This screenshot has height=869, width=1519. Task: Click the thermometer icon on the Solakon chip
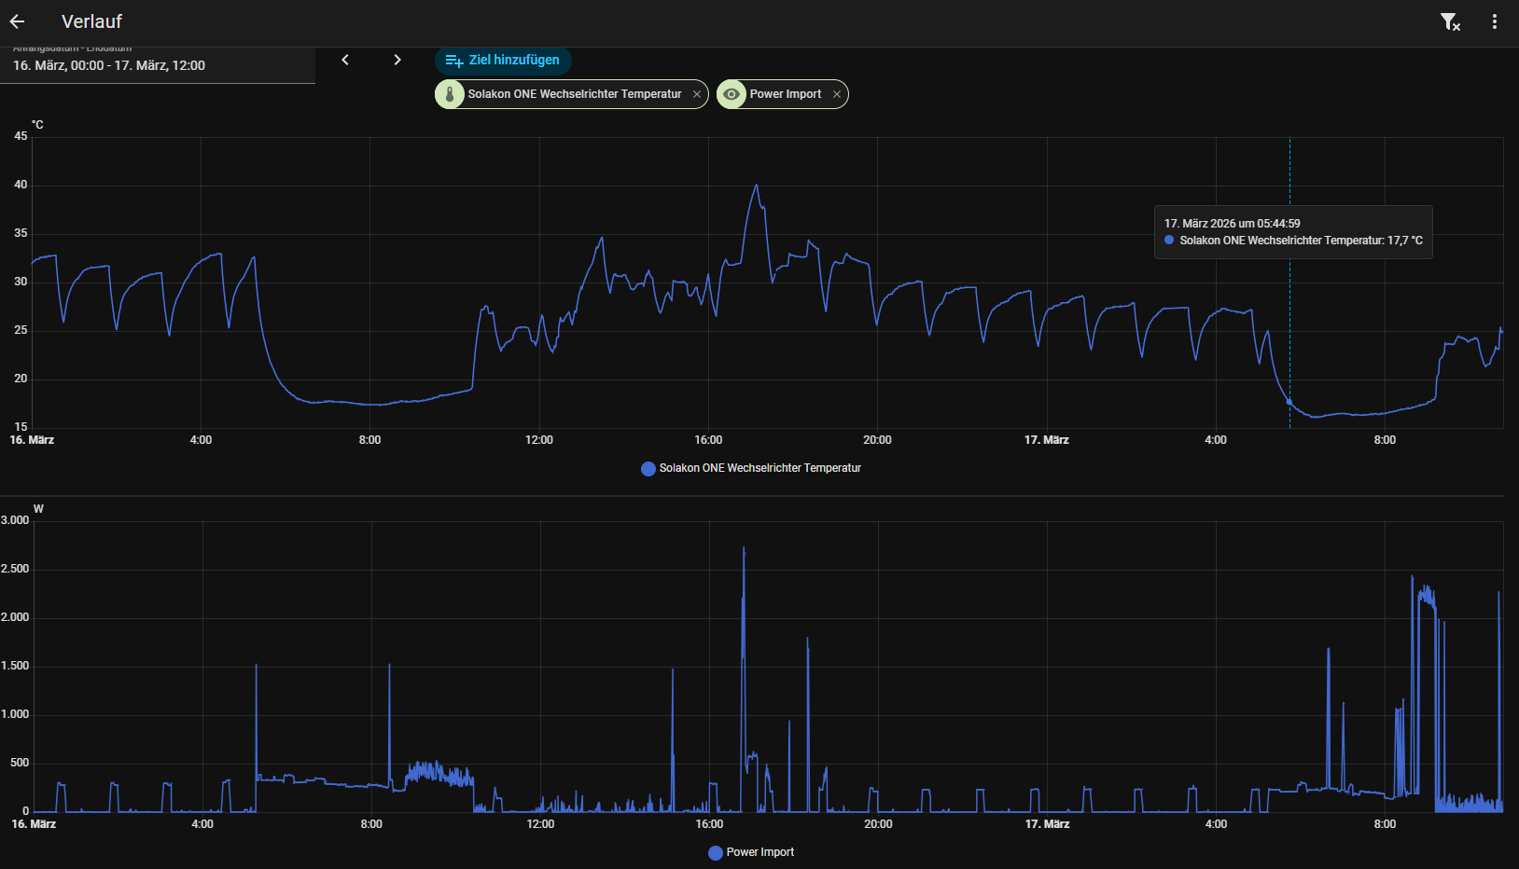[x=450, y=94]
